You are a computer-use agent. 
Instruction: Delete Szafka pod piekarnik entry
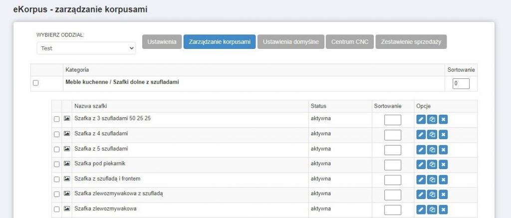coord(443,165)
